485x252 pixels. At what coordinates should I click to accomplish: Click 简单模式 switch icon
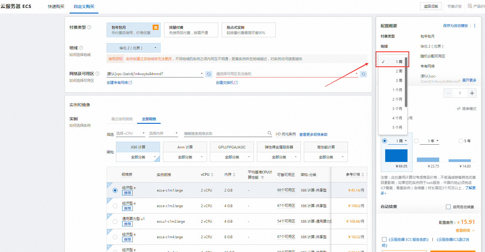coord(459,109)
